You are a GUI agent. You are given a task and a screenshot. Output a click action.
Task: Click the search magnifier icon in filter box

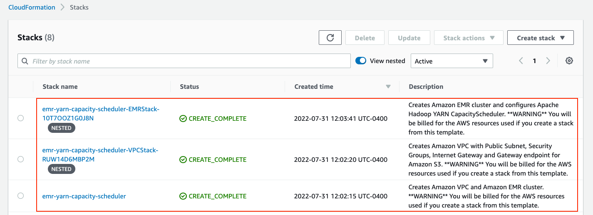(25, 61)
